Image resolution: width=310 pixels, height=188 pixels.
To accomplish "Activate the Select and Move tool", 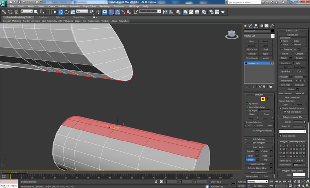I will pos(61,12).
